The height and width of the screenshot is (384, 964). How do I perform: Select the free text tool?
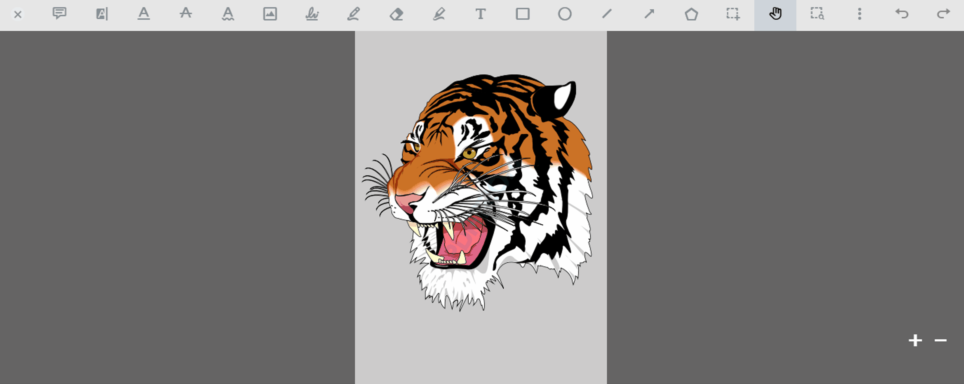coord(480,14)
